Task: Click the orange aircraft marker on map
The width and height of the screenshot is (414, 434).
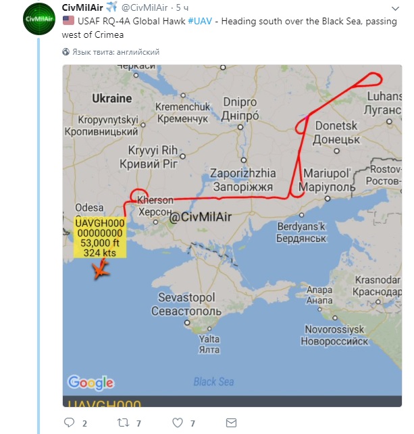Action: pyautogui.click(x=100, y=270)
